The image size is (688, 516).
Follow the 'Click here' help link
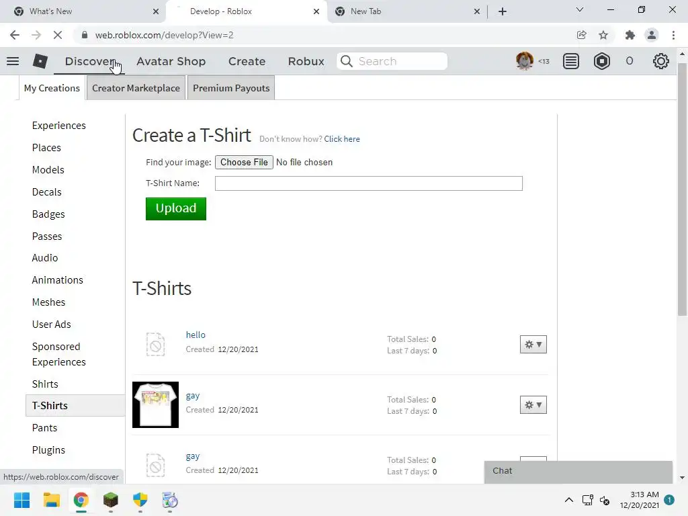point(342,139)
